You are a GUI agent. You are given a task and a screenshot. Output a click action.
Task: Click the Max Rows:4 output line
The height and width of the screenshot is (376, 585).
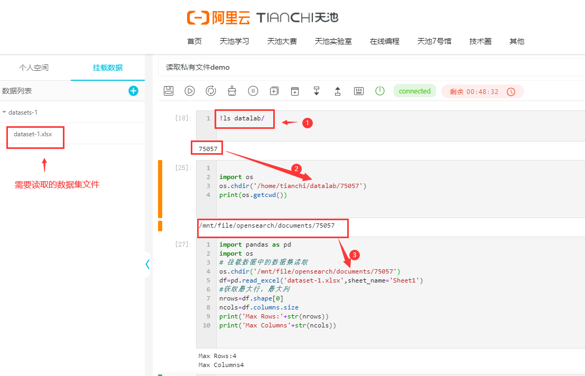coord(217,356)
